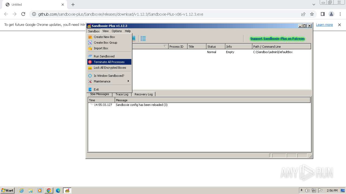
Task: Click the Run Sandboxed icon
Action: click(90, 56)
